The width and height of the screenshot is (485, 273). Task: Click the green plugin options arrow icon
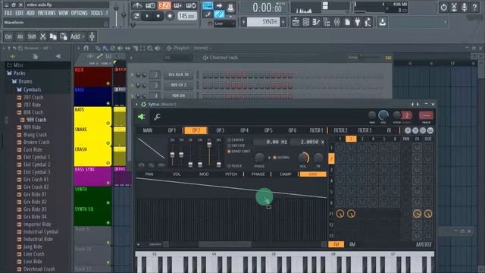[x=142, y=117]
